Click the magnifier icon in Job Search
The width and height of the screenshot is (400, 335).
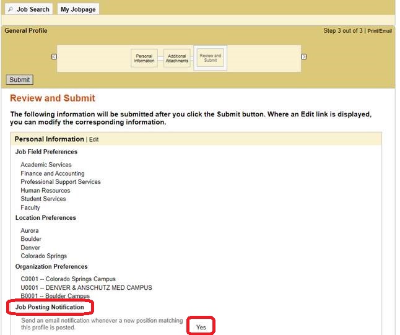[x=10, y=9]
